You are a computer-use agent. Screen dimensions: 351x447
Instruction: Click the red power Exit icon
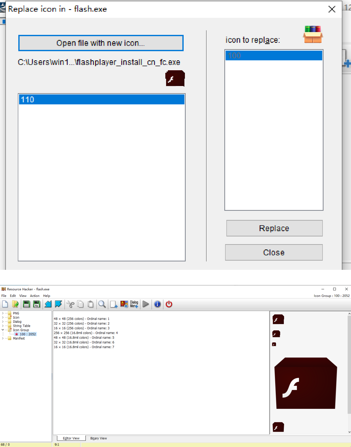[x=169, y=304]
